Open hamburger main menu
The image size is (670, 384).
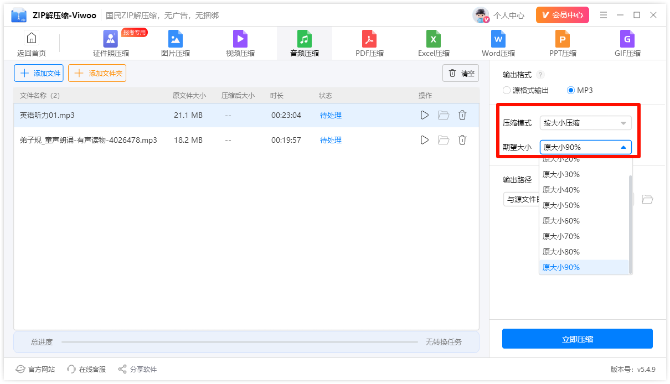(x=604, y=15)
